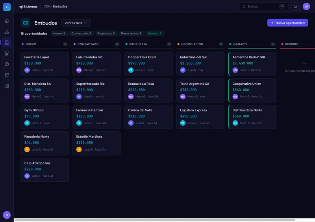Screen dimensions: 315x222
Task: Open the Distribuidora Norte card
Action: [x=252, y=117]
